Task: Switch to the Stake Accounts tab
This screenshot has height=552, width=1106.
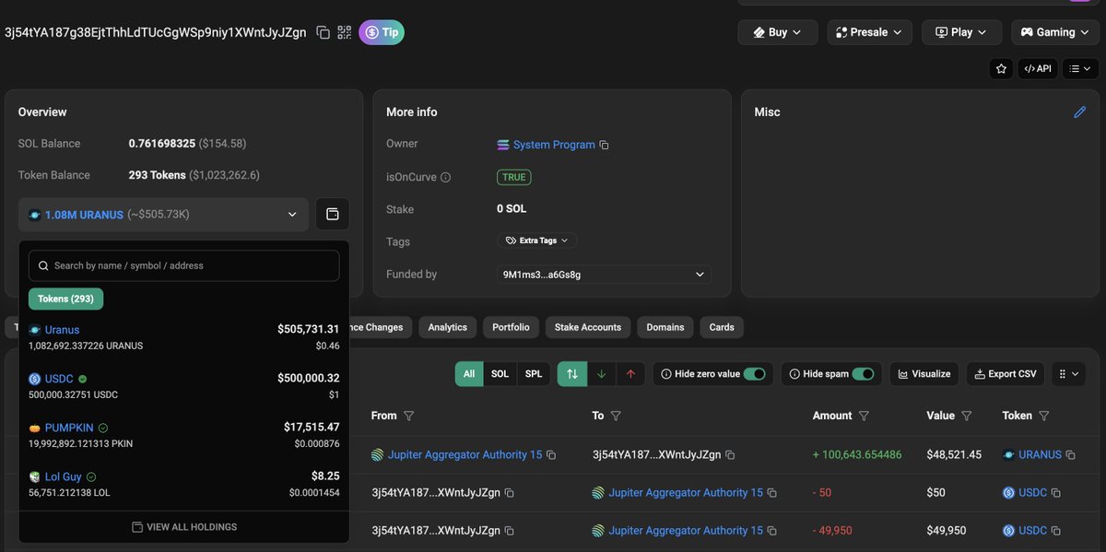Action: pos(588,327)
